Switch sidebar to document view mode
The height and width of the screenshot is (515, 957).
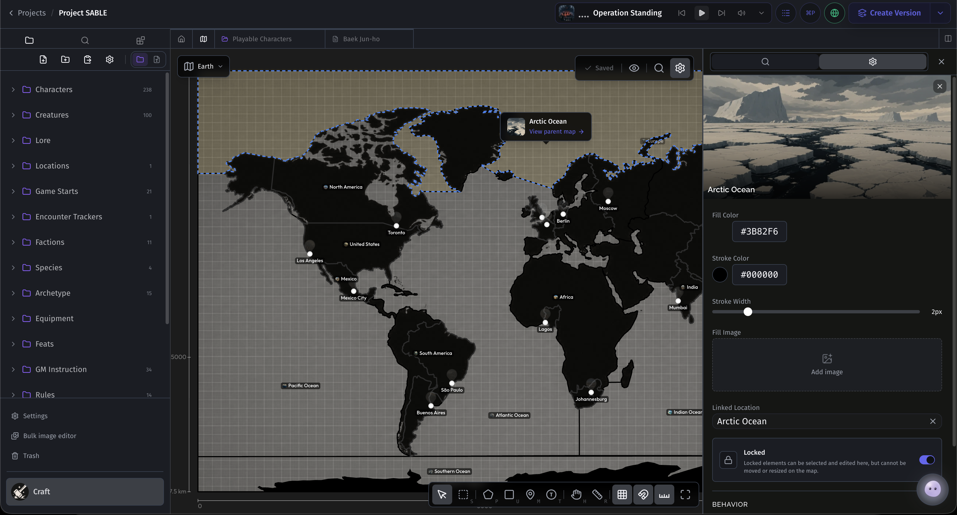pyautogui.click(x=157, y=59)
